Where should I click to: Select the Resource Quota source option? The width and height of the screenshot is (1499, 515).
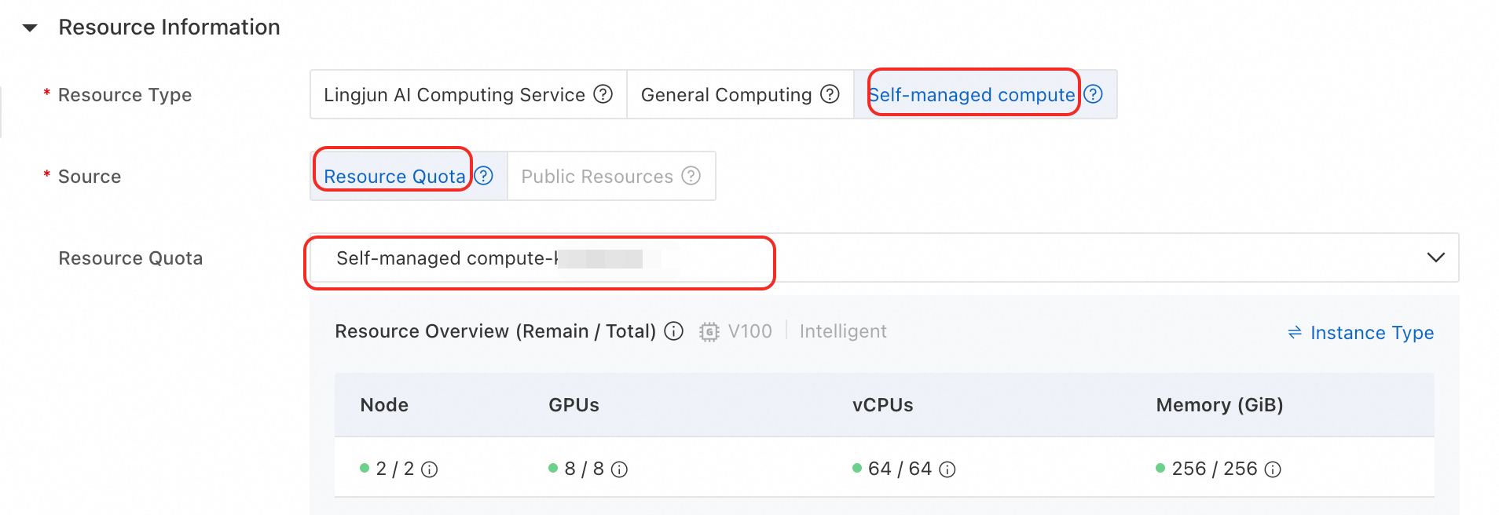tap(392, 176)
